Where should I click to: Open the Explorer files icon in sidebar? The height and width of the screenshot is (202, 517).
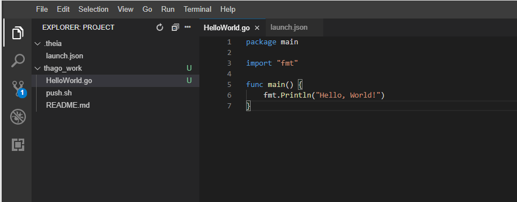tap(18, 33)
